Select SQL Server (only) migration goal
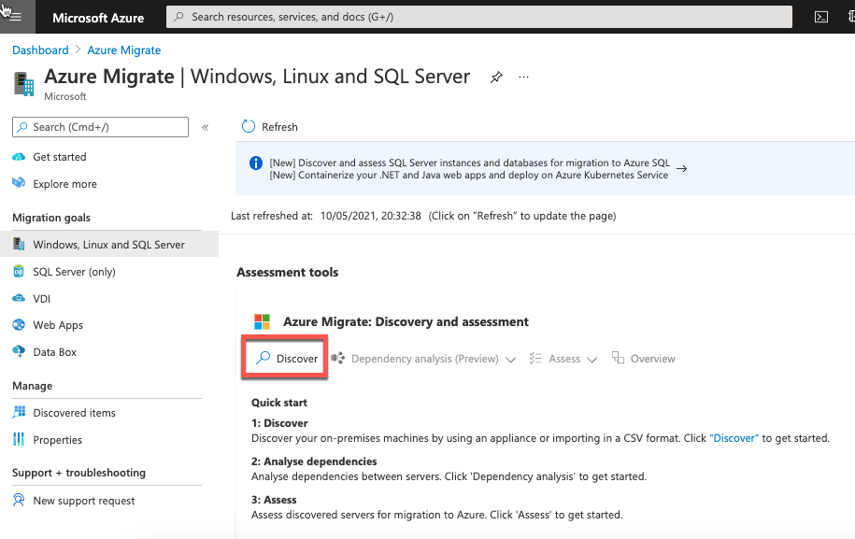 tap(74, 272)
